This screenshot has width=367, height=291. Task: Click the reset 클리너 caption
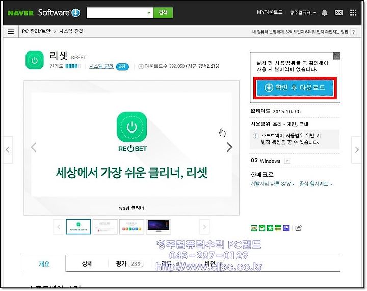tap(132, 208)
